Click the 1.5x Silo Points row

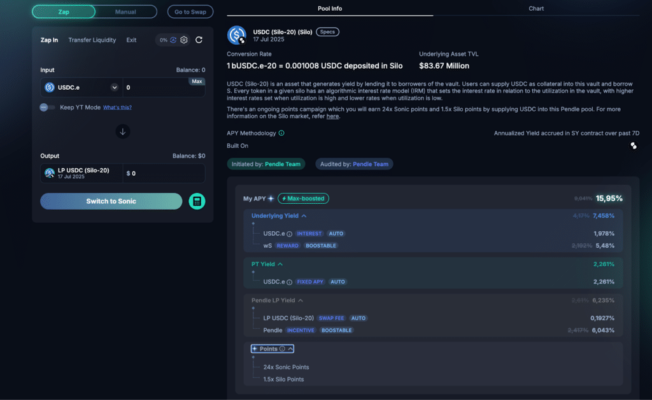point(283,379)
